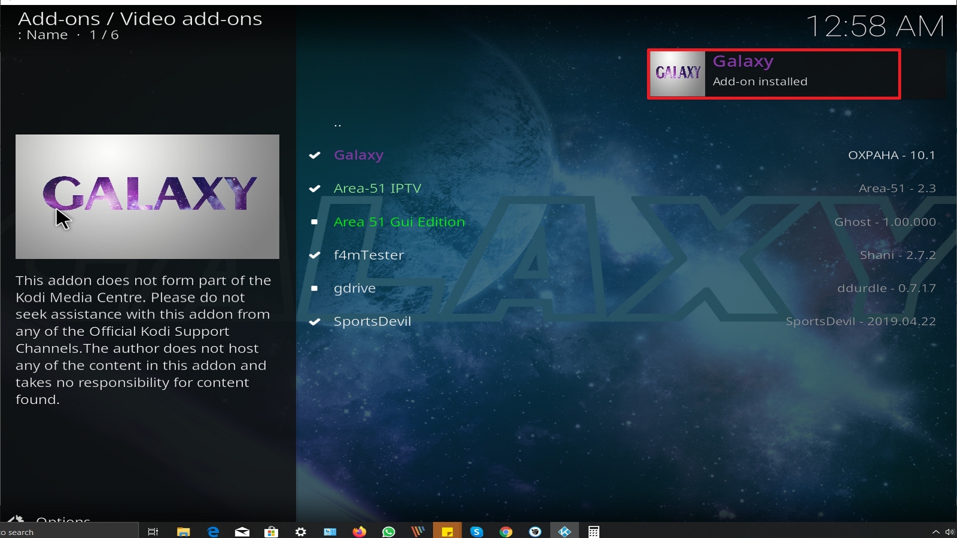This screenshot has width=957, height=538.
Task: Click the 12:58 AM clock display
Action: pyautogui.click(x=875, y=26)
